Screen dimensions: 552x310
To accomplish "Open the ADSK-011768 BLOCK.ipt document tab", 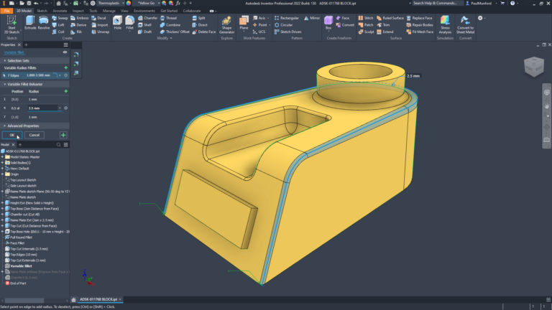I will [x=98, y=299].
